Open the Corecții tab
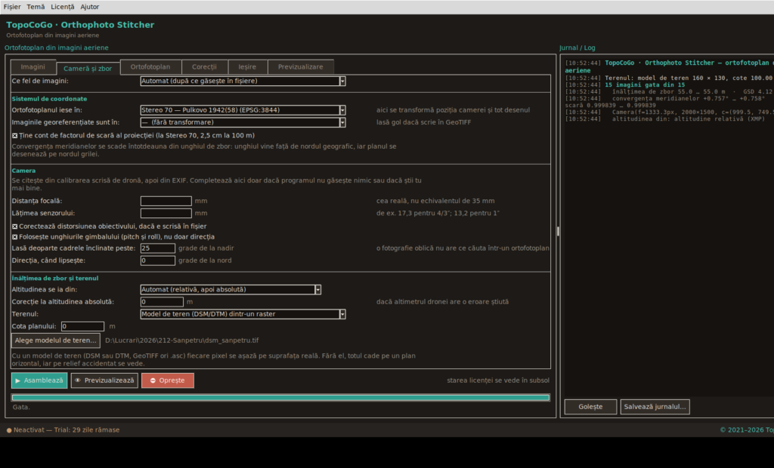This screenshot has height=468, width=774. pyautogui.click(x=204, y=66)
